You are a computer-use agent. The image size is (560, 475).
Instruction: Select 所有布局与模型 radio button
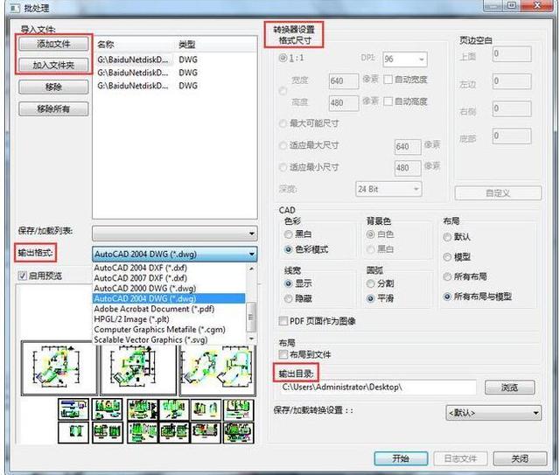[447, 297]
